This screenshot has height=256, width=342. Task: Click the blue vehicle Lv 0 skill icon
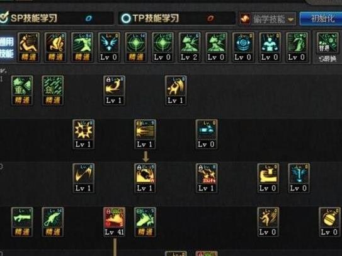207,134
